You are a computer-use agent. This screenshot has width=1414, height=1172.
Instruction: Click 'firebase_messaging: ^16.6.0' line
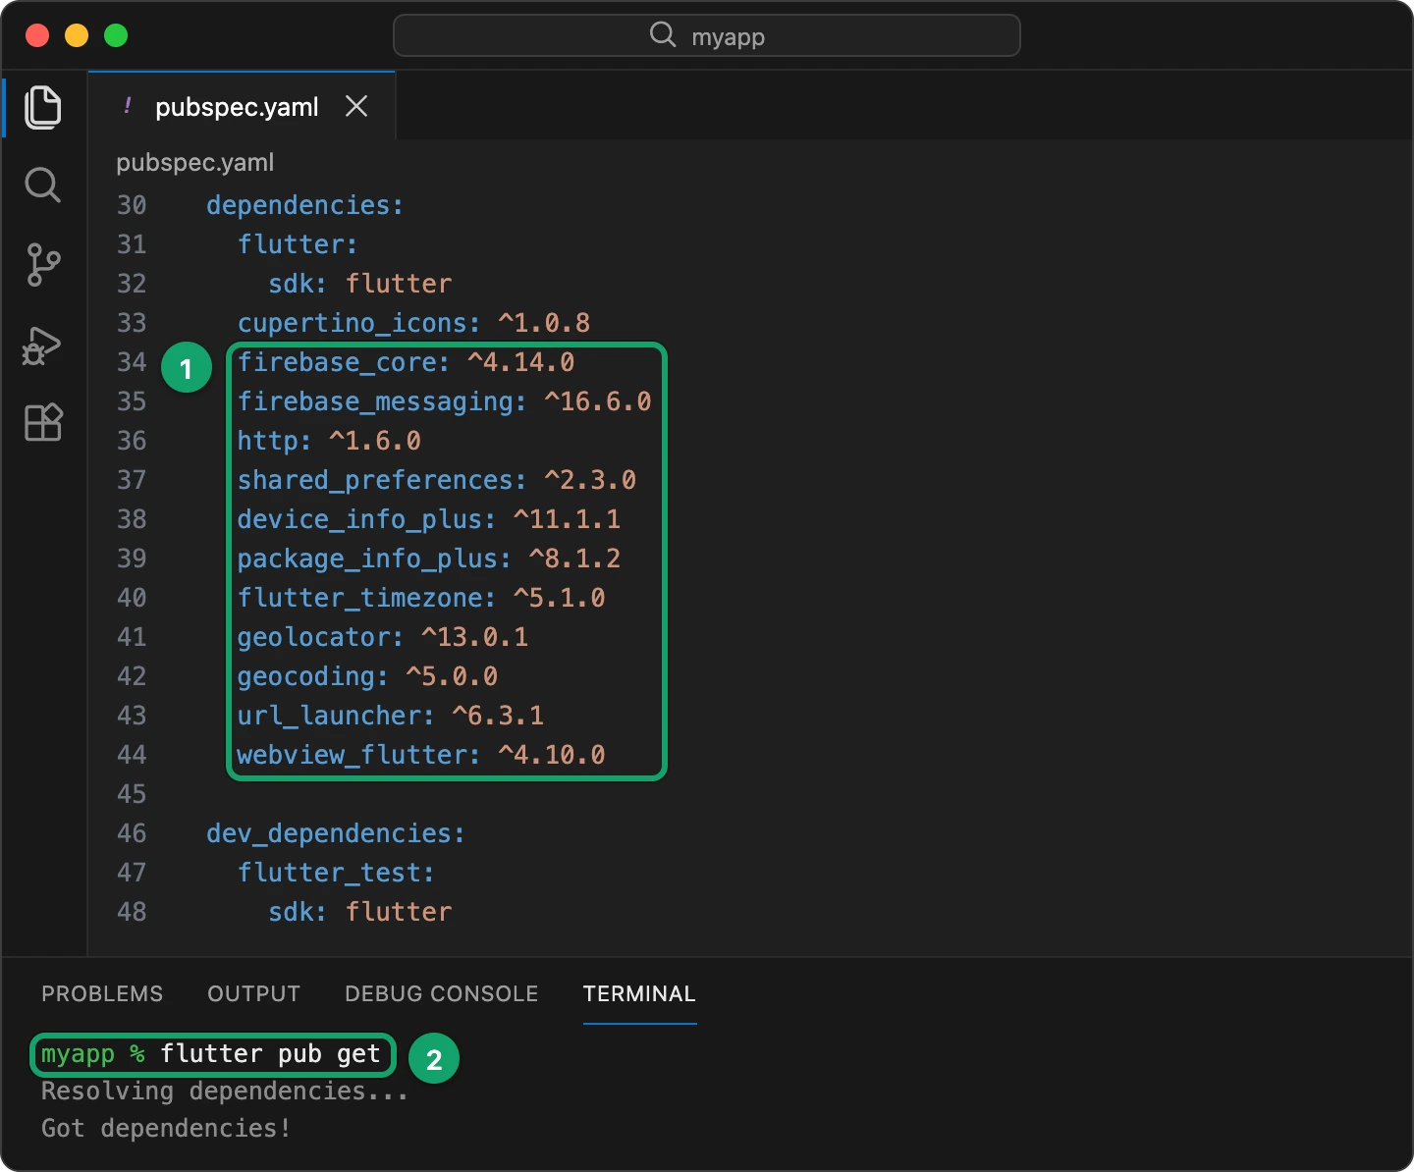tap(444, 401)
